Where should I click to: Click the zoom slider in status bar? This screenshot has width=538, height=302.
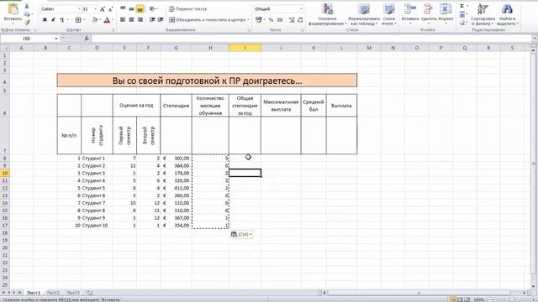(512, 299)
